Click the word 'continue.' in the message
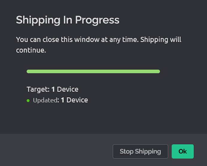Image resolution: width=207 pixels, height=166 pixels. pyautogui.click(x=31, y=50)
